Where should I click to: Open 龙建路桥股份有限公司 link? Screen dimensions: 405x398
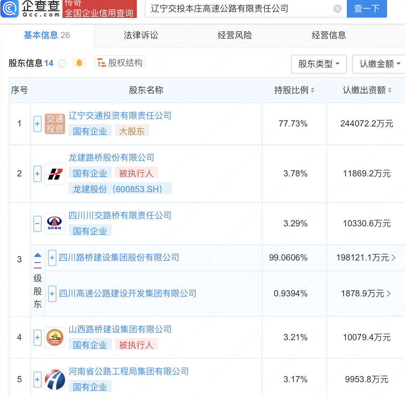pyautogui.click(x=111, y=158)
